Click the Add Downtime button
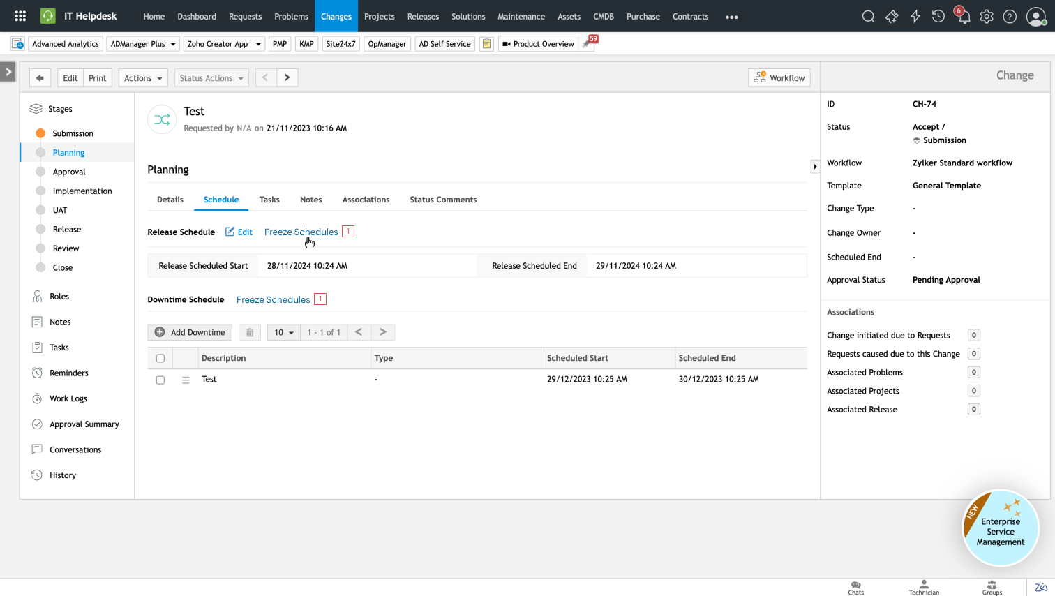The height and width of the screenshot is (596, 1055). point(190,332)
